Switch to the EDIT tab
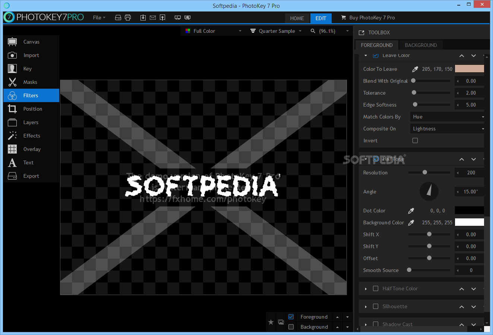The width and height of the screenshot is (493, 335). pos(321,18)
